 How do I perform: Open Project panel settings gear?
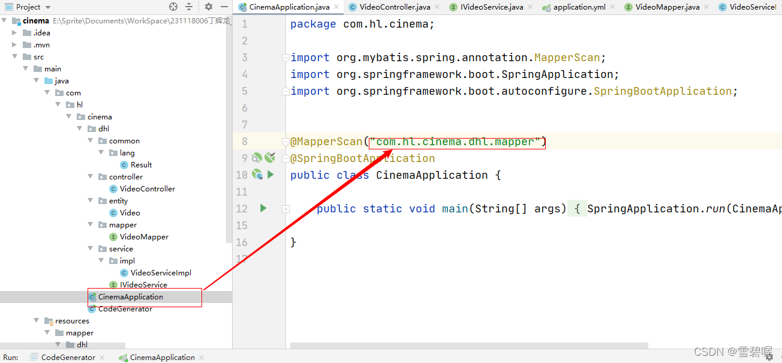point(209,7)
